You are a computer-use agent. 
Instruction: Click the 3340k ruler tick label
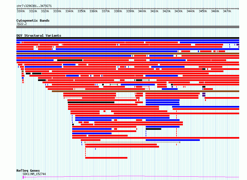click(69, 11)
